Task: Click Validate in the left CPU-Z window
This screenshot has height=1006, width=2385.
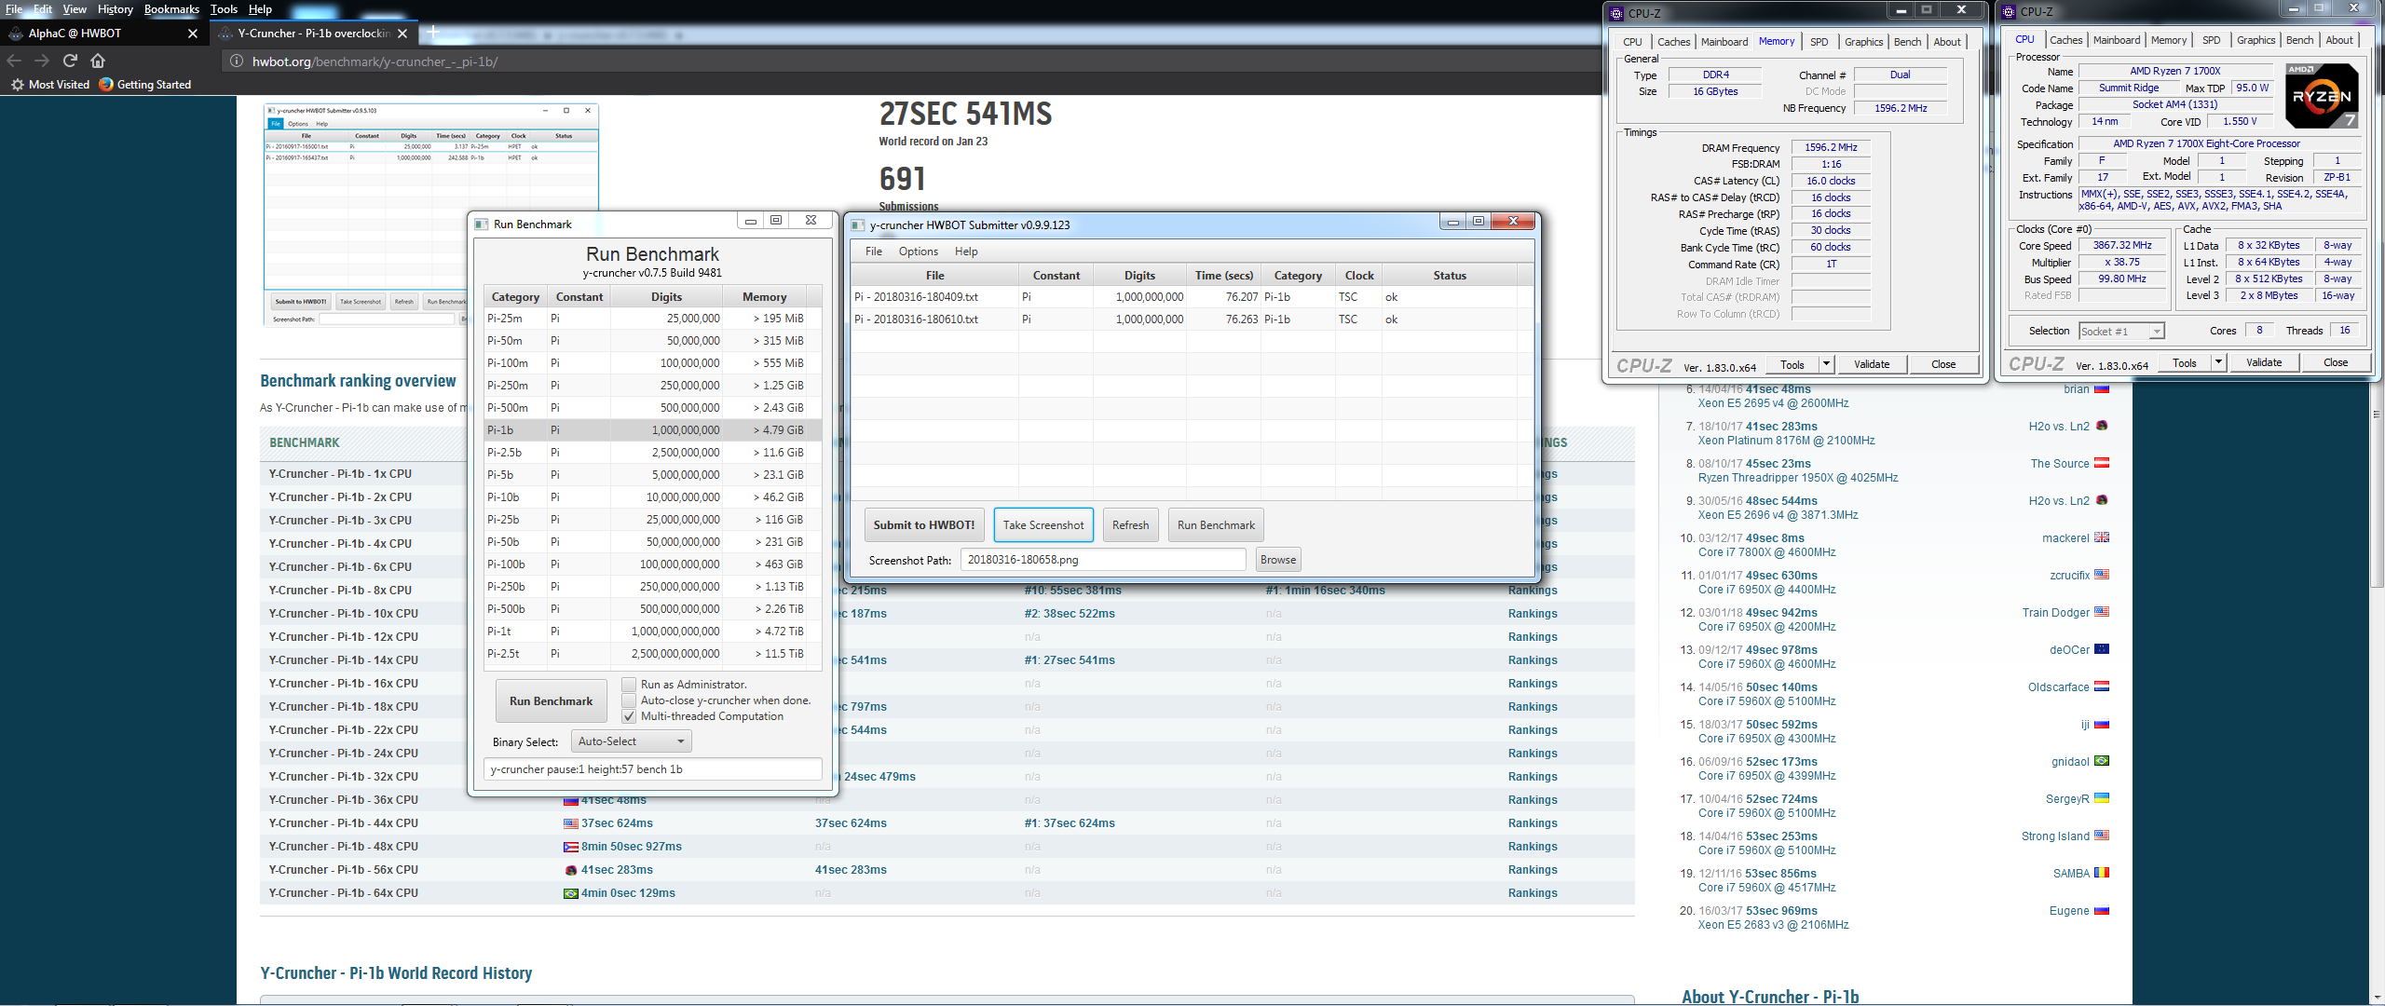Action: (1872, 364)
